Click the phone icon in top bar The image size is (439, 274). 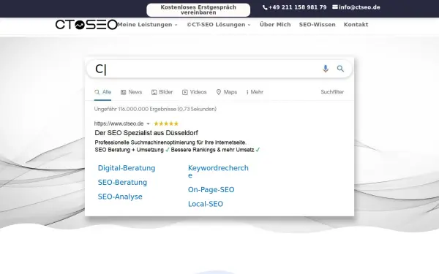(265, 7)
